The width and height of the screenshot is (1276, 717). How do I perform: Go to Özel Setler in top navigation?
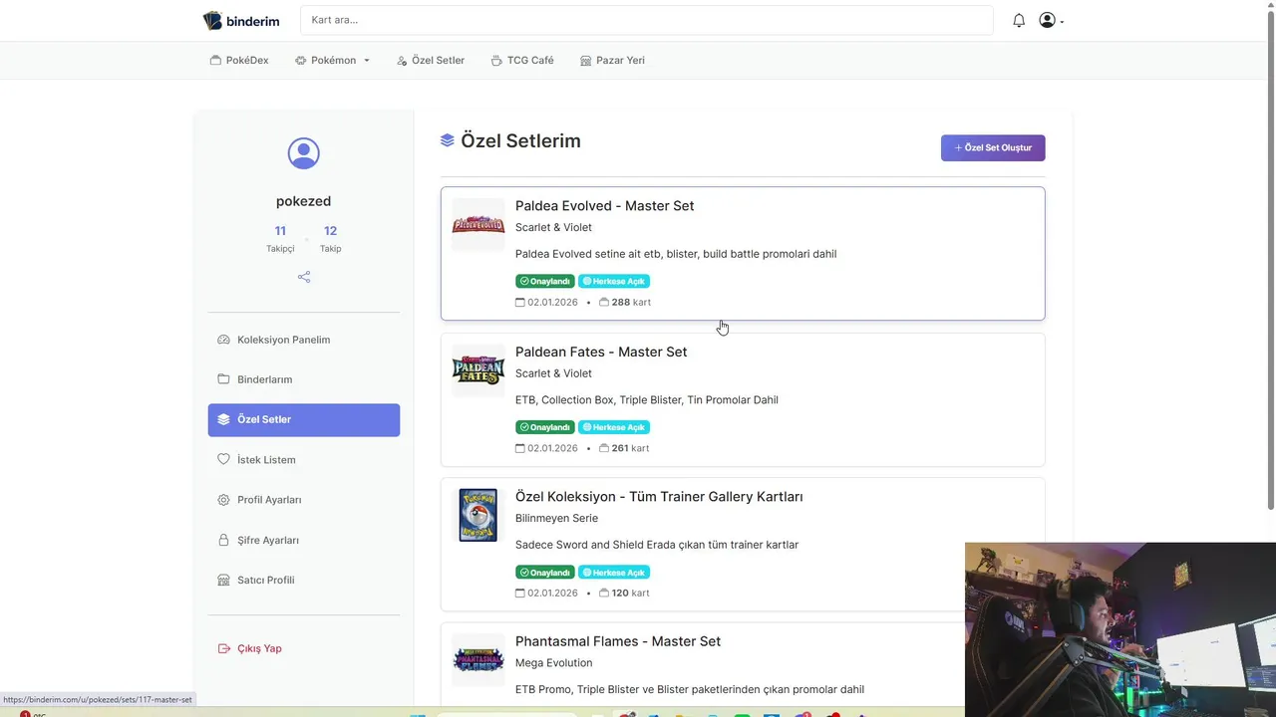coord(431,60)
